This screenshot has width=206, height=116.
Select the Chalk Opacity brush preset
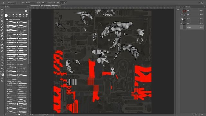tap(22, 27)
